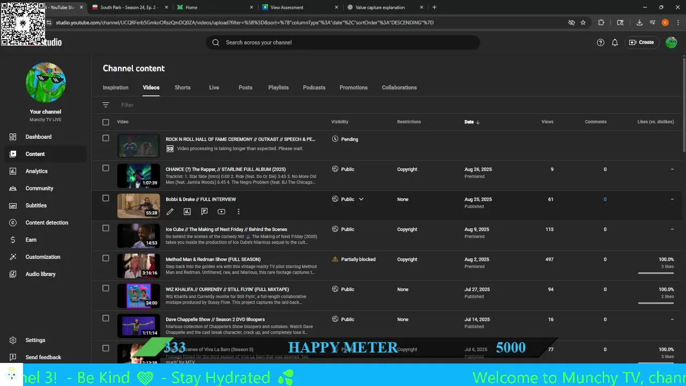Switch to the Live tab
686x386 pixels.
pyautogui.click(x=214, y=87)
